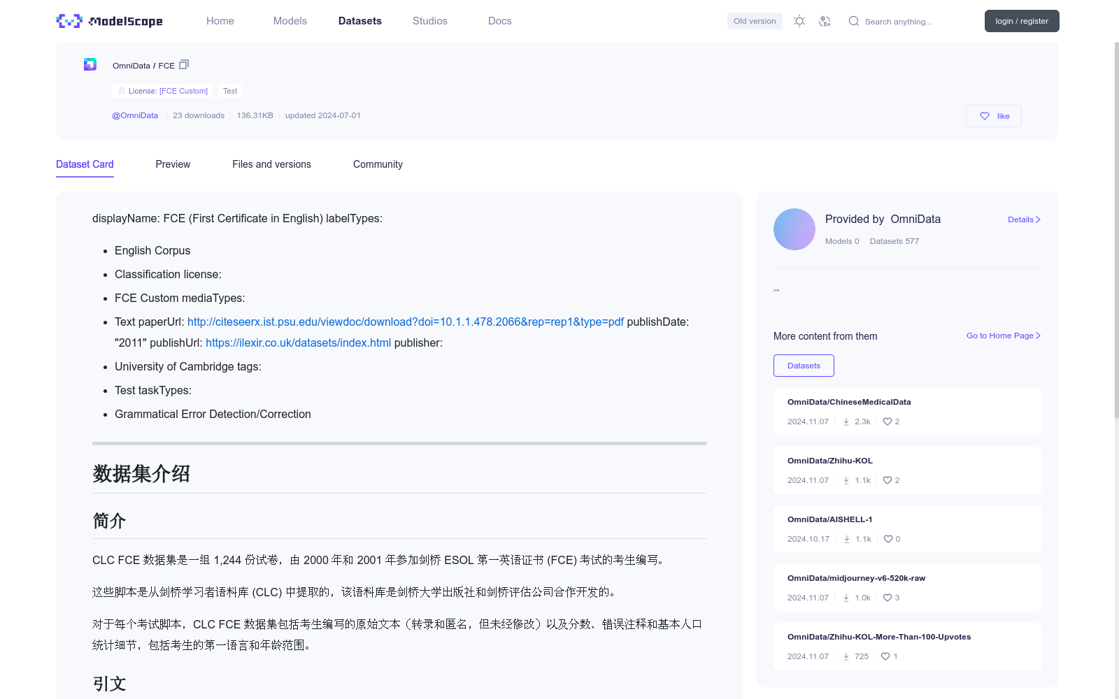Click OmniData in the breadcrumb
The width and height of the screenshot is (1119, 699).
tap(131, 66)
